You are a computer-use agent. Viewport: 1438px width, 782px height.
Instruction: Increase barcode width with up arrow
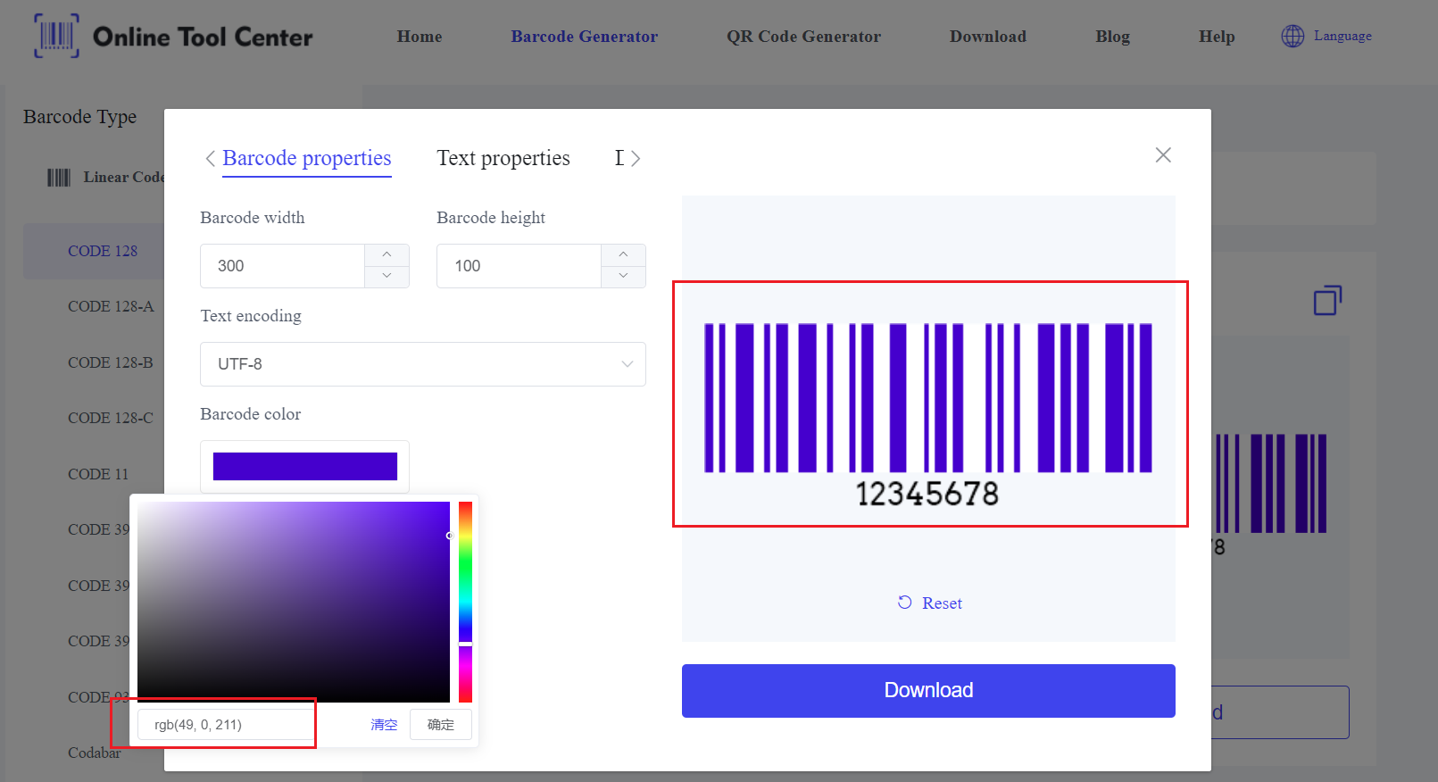click(387, 254)
